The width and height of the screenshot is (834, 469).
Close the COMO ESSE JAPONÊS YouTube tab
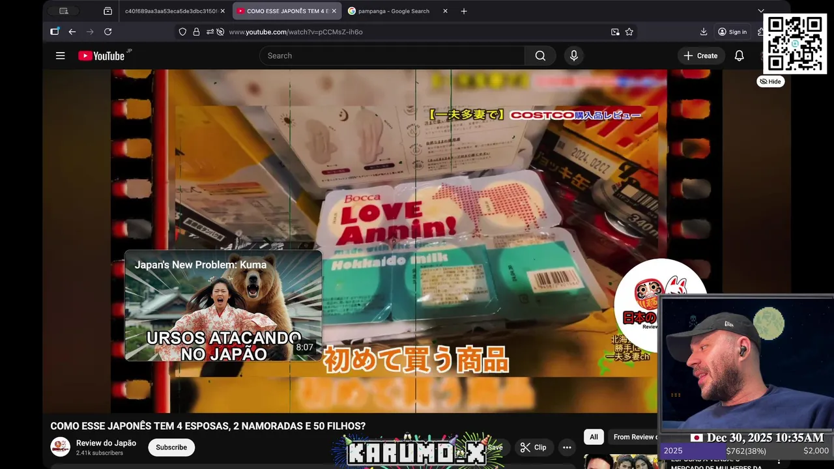coord(334,11)
